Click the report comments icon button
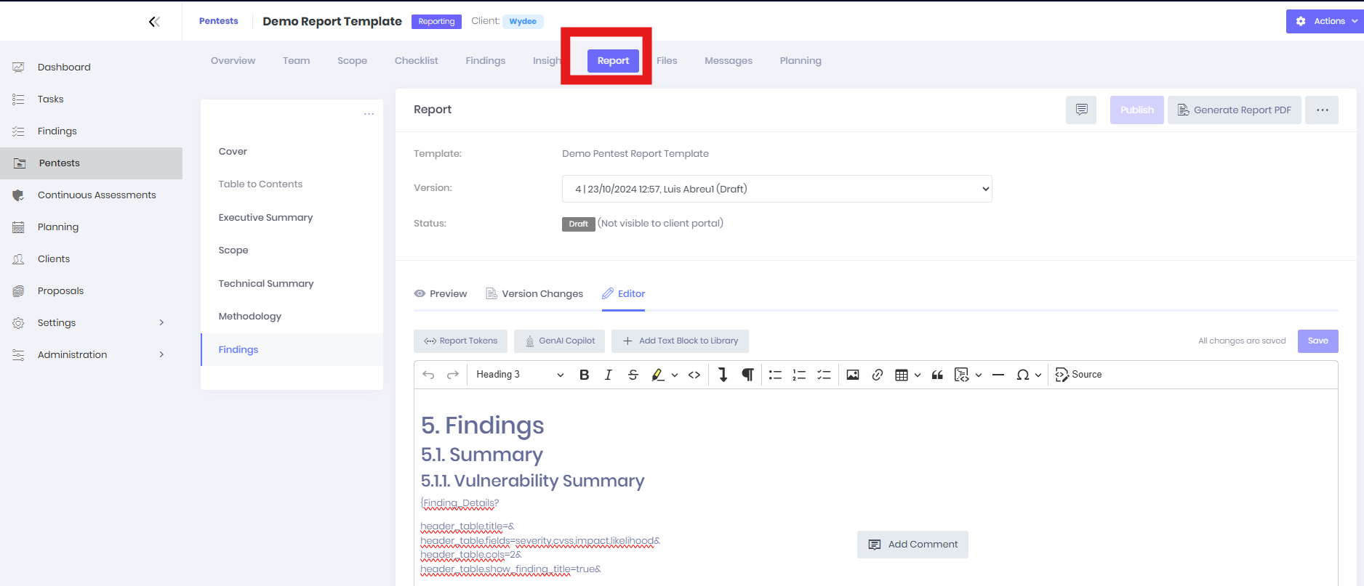This screenshot has height=586, width=1364. coord(1081,110)
